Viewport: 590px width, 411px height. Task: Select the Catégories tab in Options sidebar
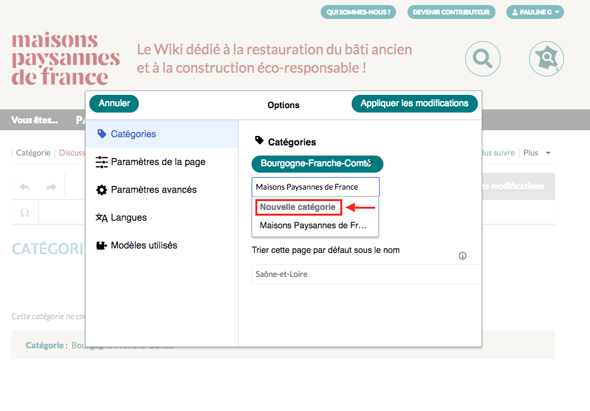pos(133,134)
